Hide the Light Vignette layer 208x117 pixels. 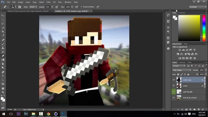(174, 92)
